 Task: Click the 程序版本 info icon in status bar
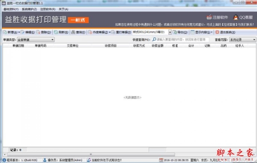pyautogui.click(x=4, y=160)
